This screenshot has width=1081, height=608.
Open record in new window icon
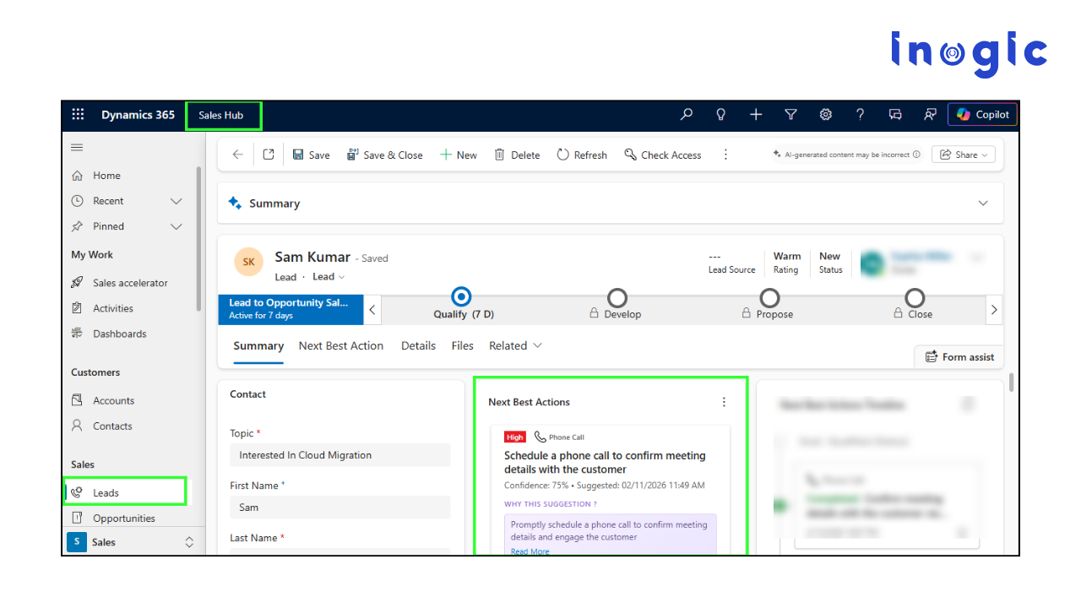269,155
